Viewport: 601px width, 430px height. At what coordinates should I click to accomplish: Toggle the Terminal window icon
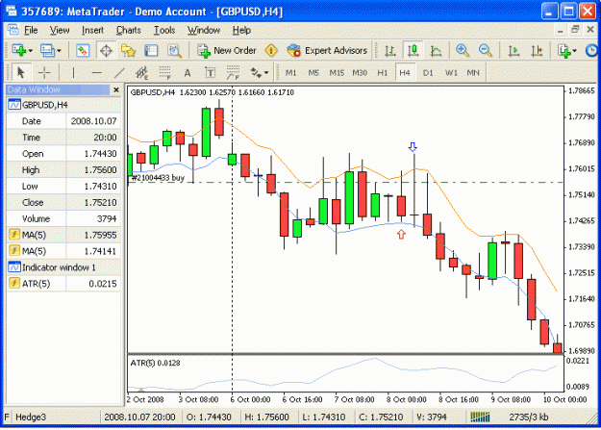click(151, 50)
